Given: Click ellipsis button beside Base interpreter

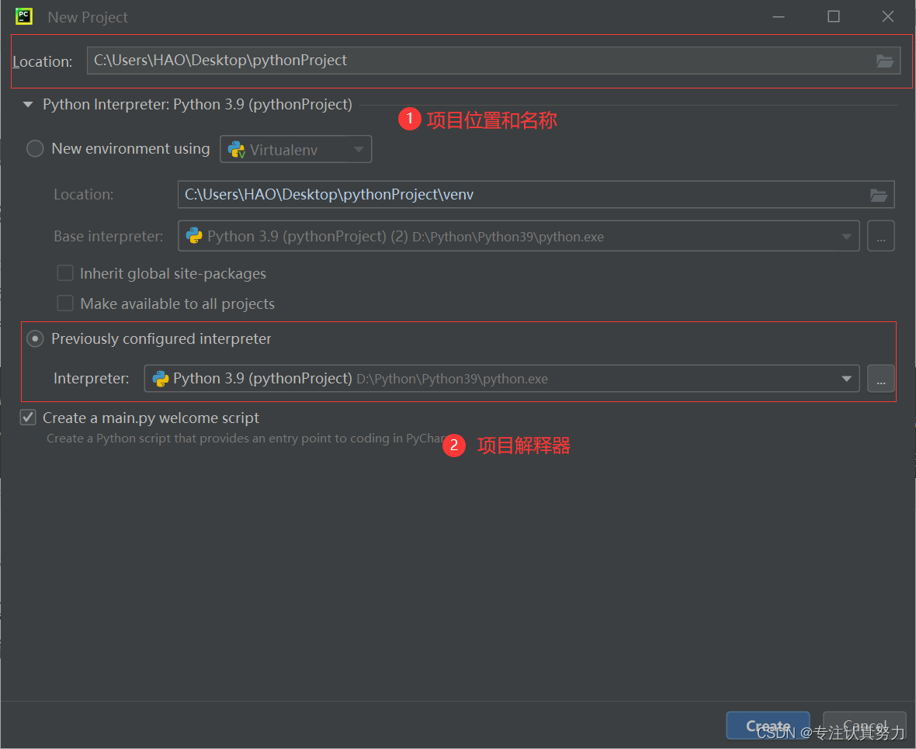Looking at the screenshot, I should click(x=881, y=236).
